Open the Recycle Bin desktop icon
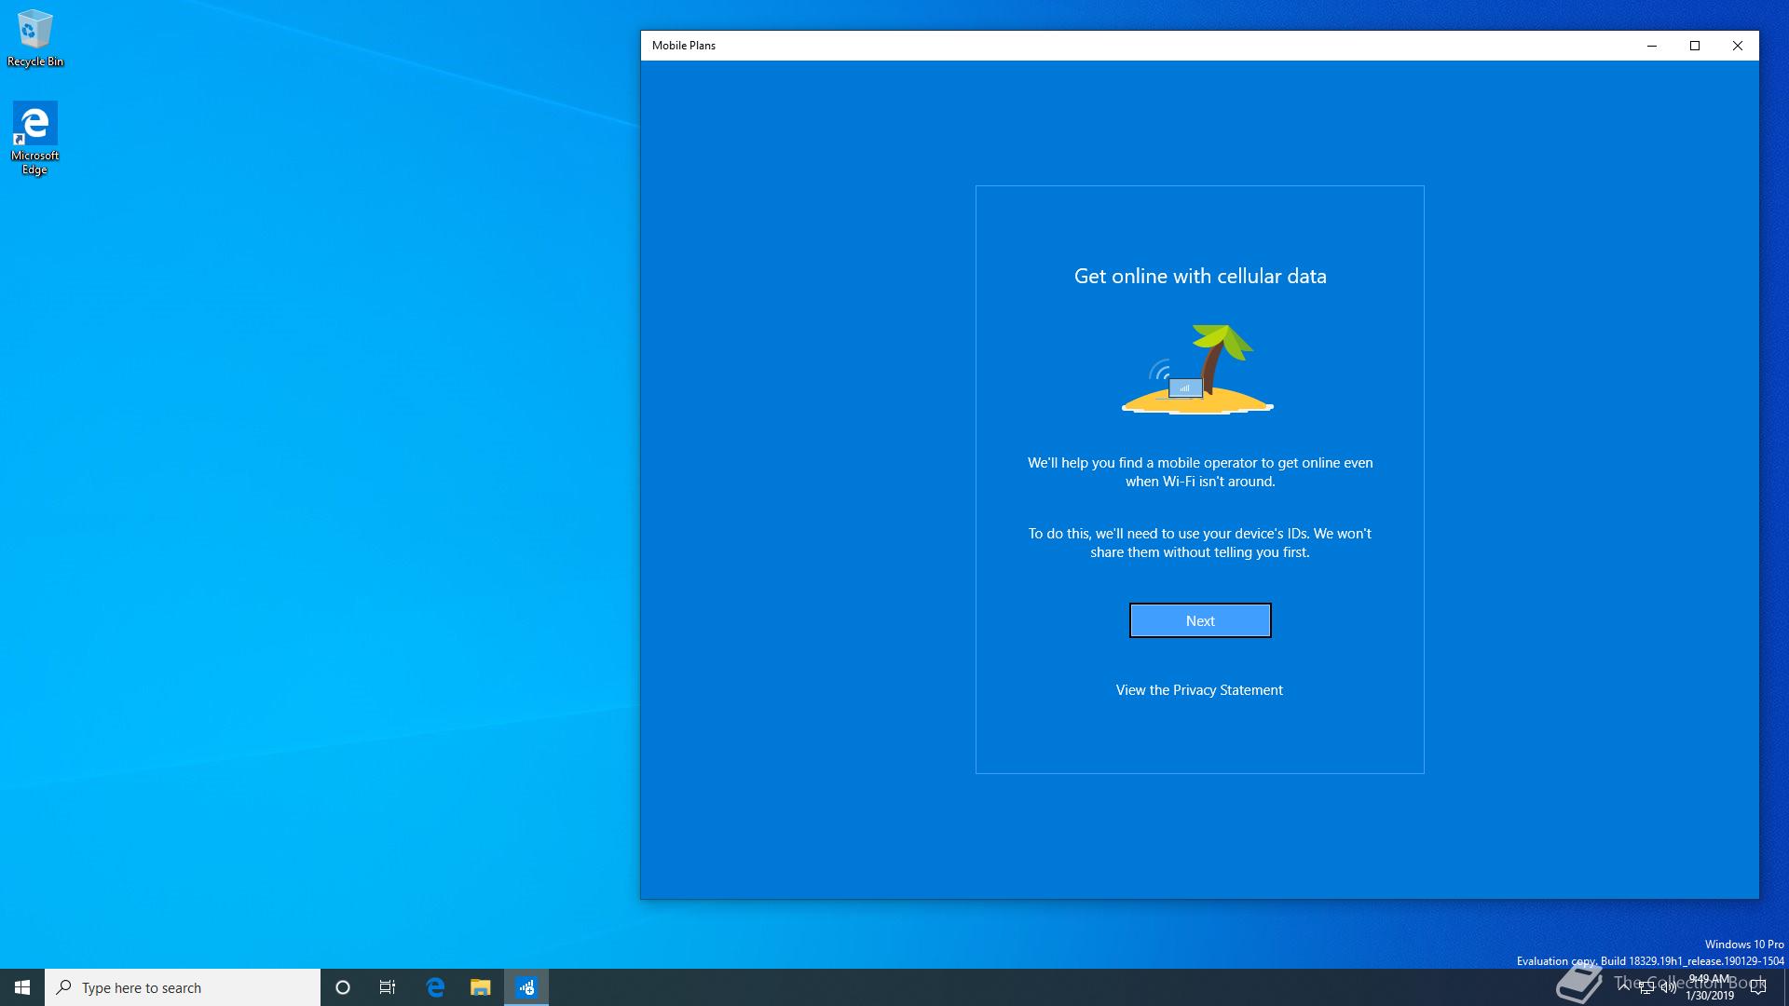Screen dimensions: 1789x1006 pyautogui.click(x=35, y=39)
